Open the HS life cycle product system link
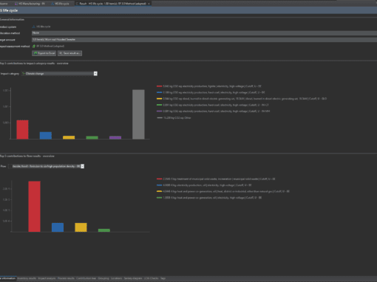The height and width of the screenshot is (282, 377). (44, 27)
